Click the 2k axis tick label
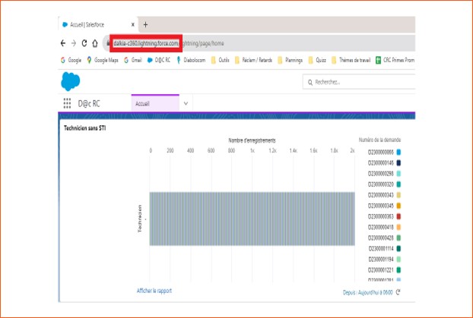Image resolution: width=473 pixels, height=318 pixels. (352, 150)
